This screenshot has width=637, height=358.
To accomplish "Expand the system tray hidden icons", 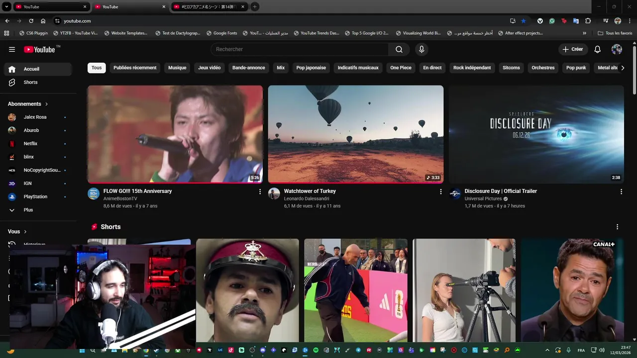I will click(x=547, y=351).
